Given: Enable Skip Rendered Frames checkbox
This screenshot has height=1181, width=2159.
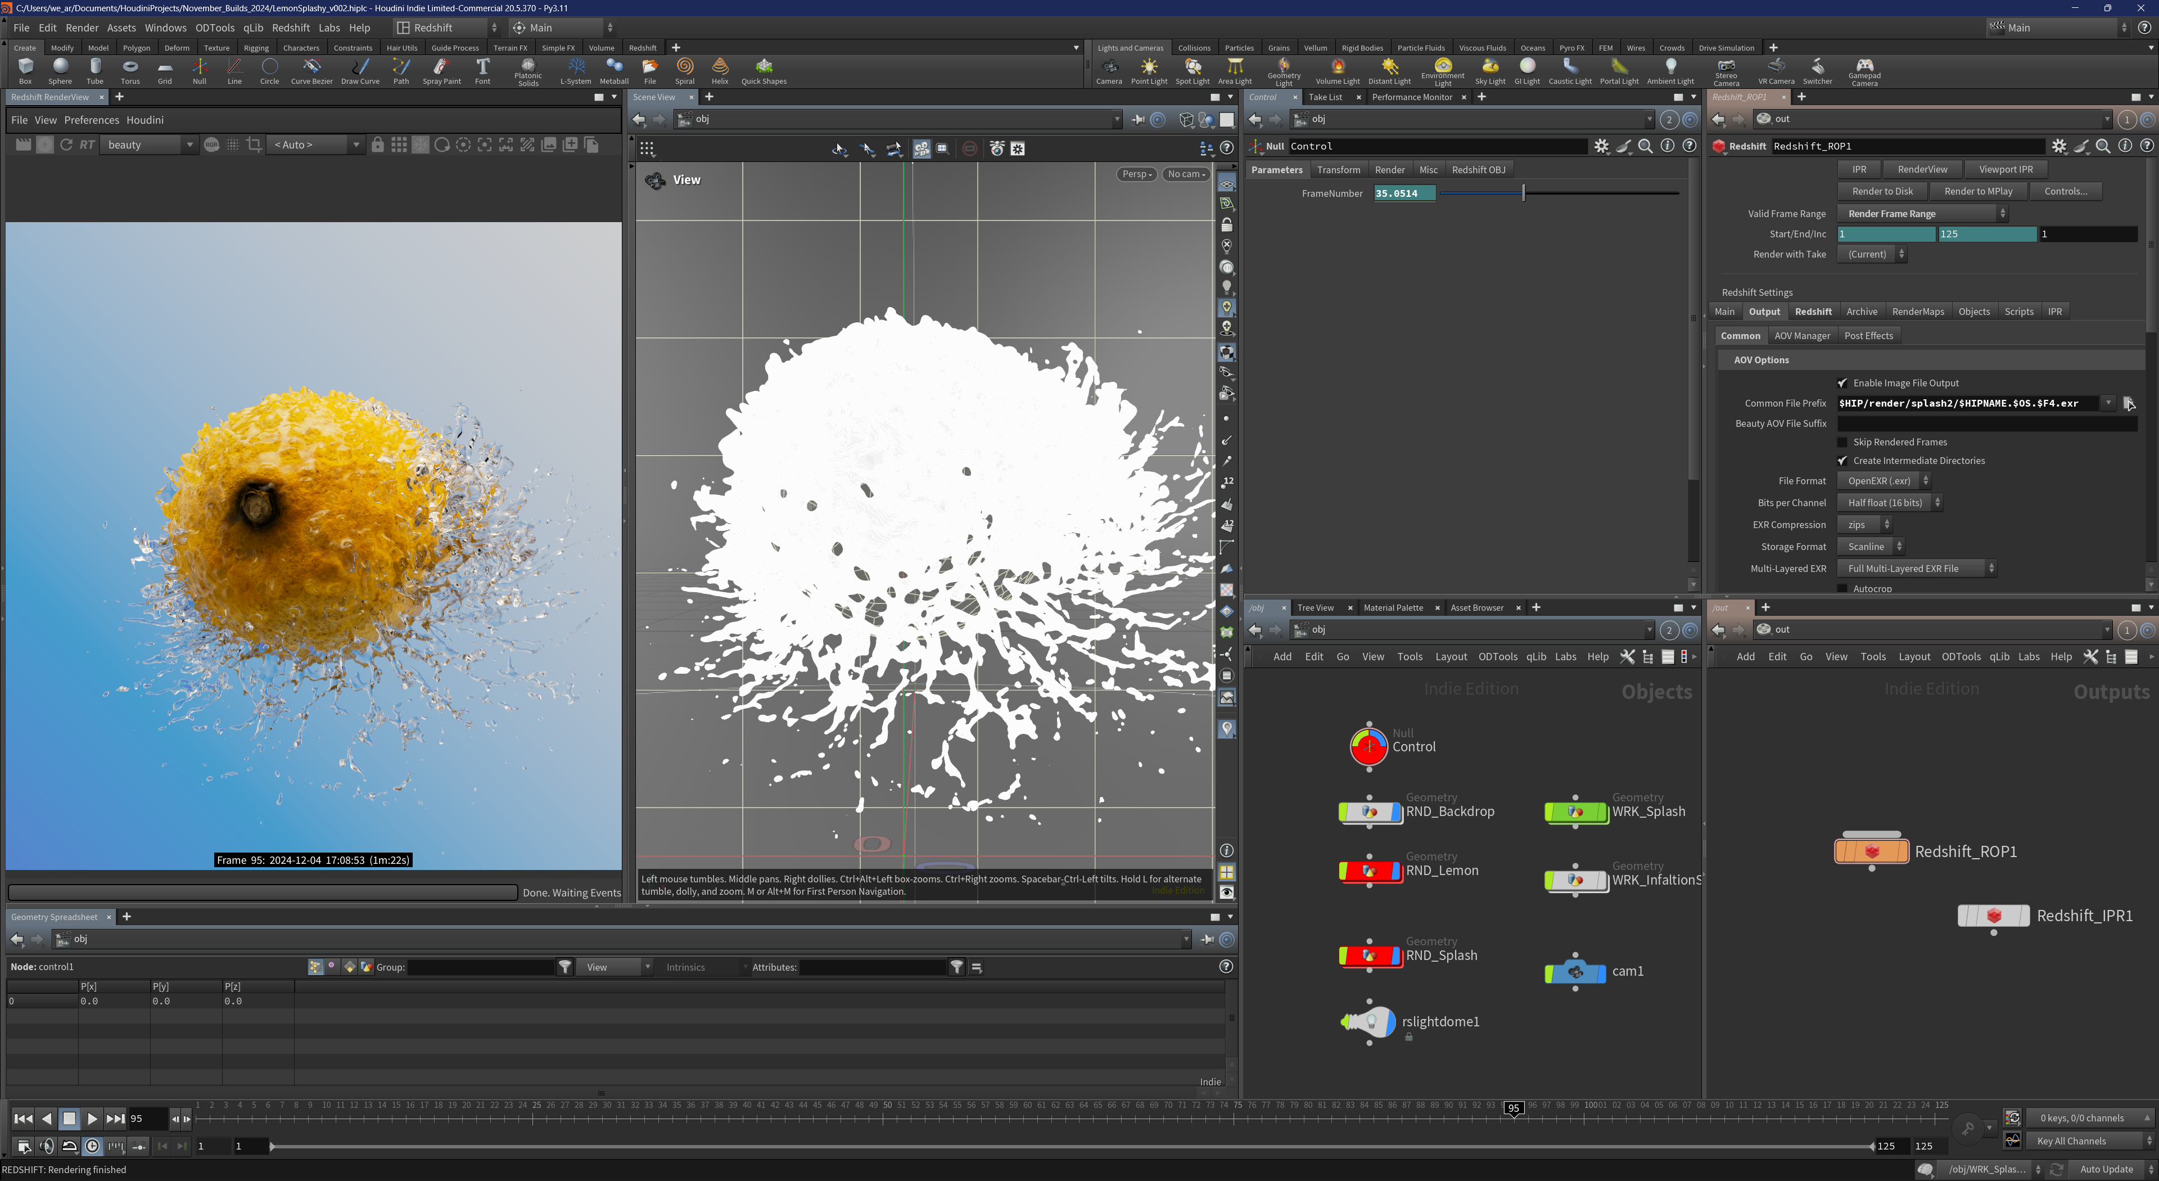Looking at the screenshot, I should pos(1841,441).
